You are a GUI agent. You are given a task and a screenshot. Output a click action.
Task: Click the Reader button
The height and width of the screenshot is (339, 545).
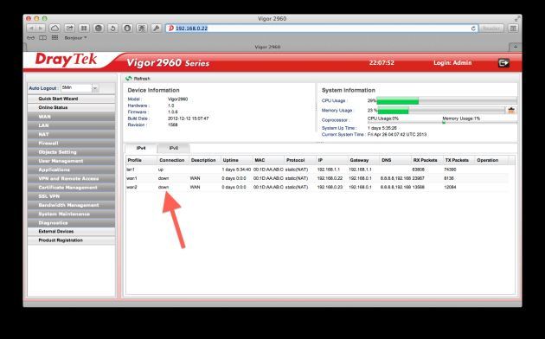coord(491,29)
